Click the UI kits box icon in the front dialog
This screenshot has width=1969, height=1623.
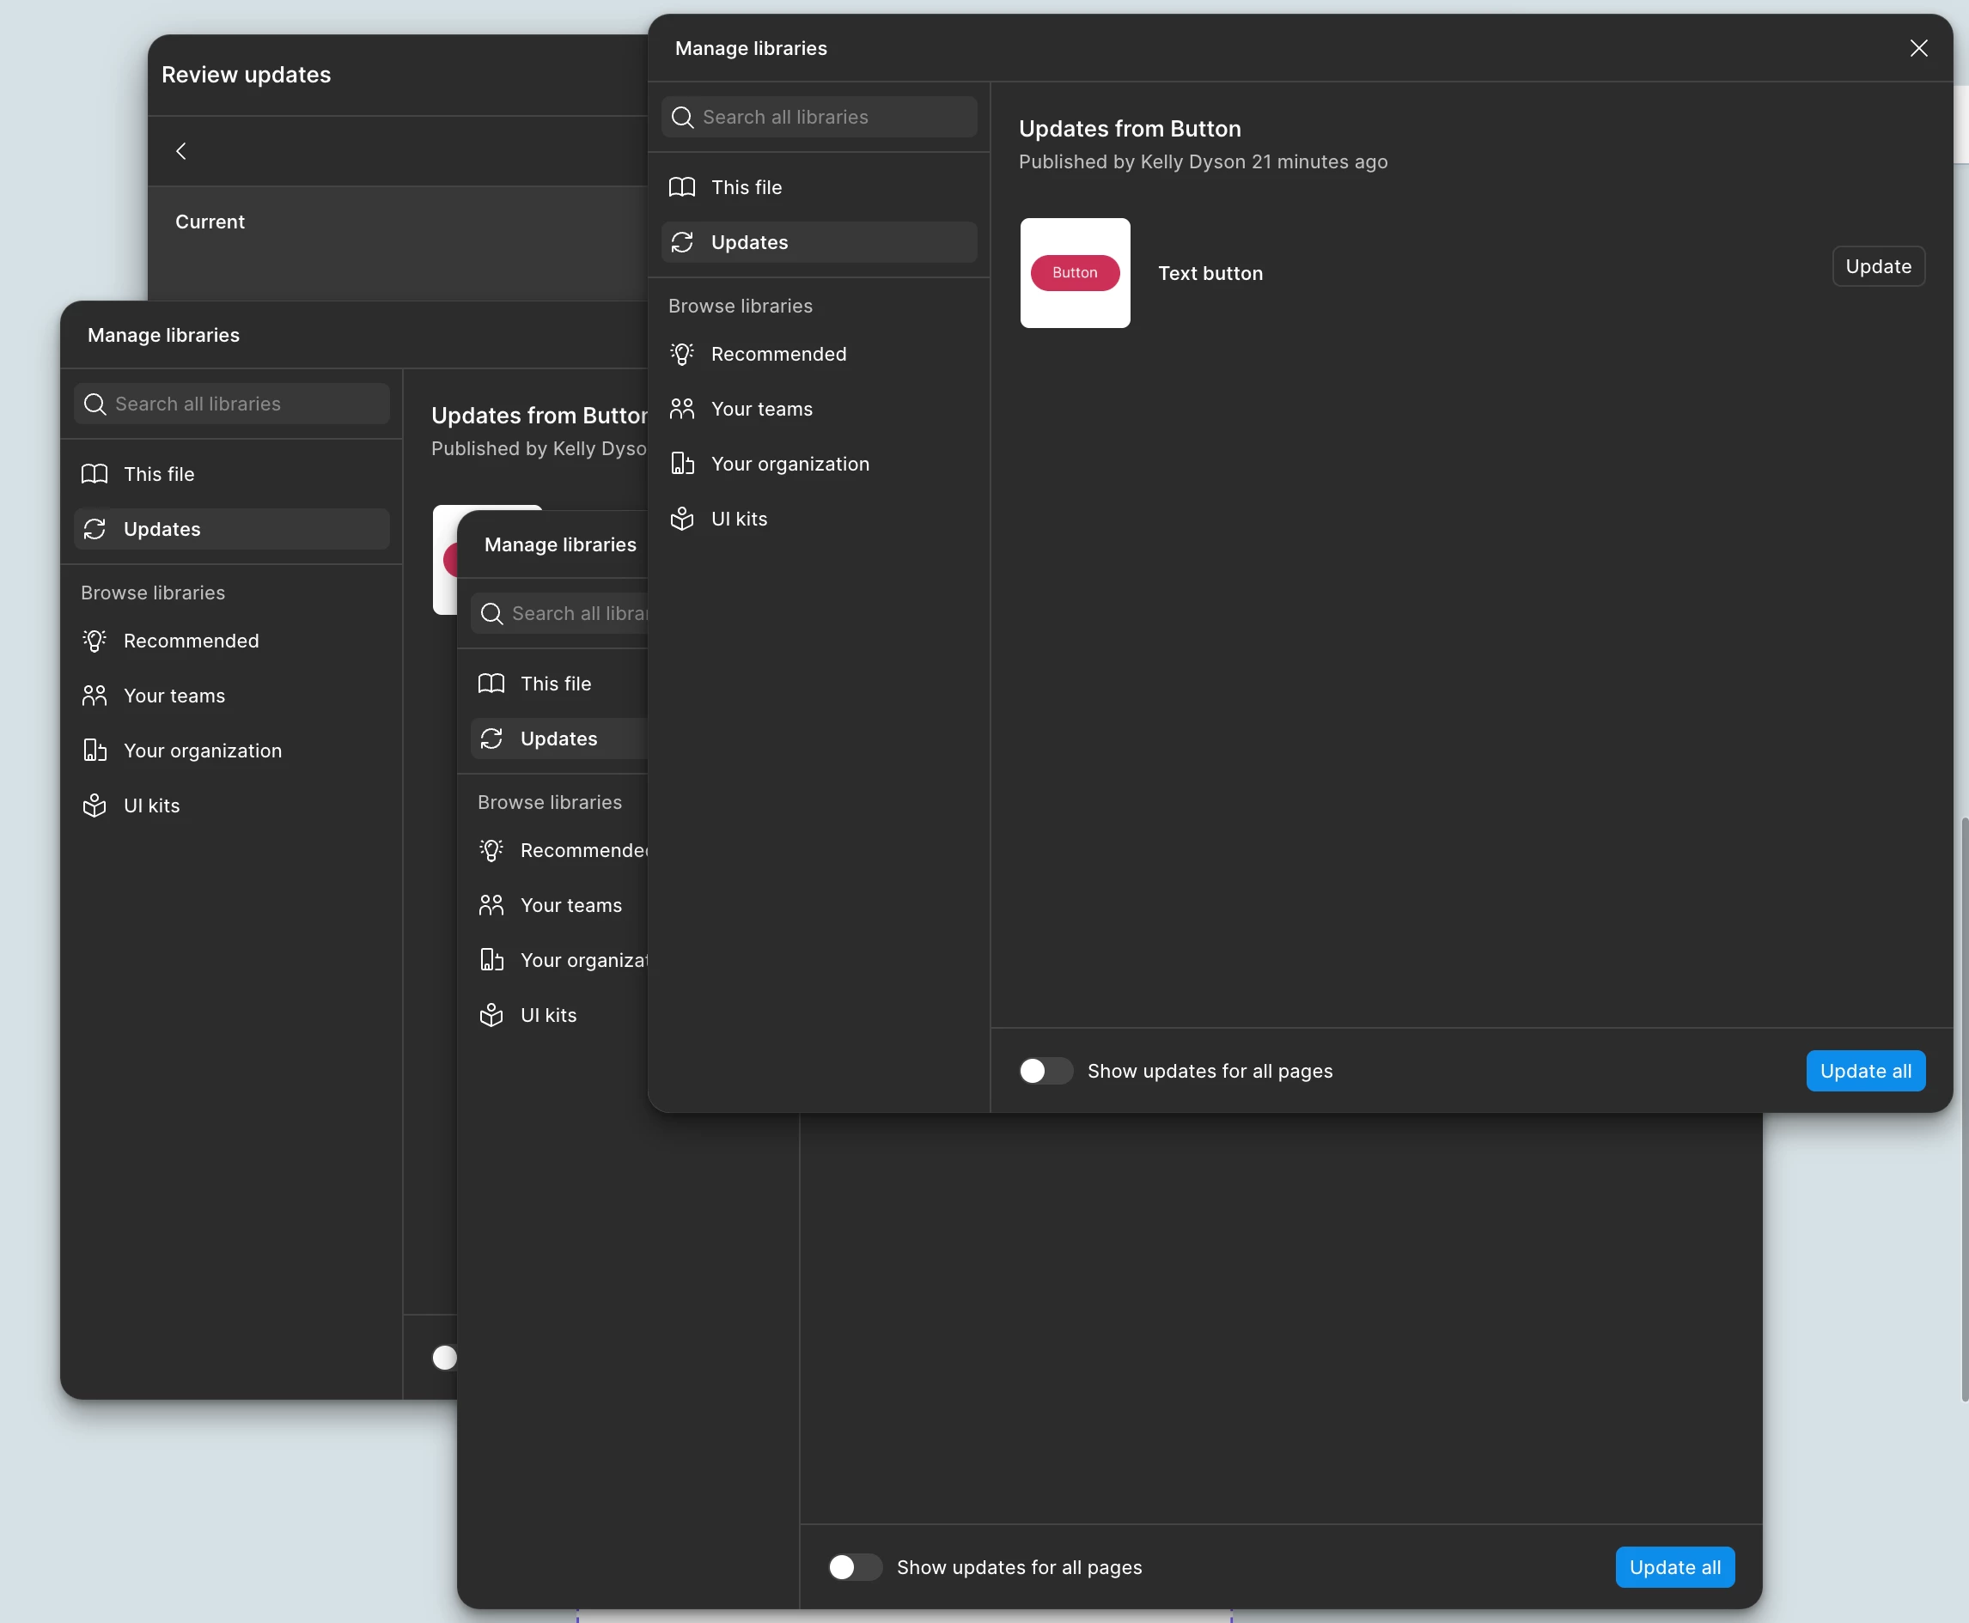[682, 519]
